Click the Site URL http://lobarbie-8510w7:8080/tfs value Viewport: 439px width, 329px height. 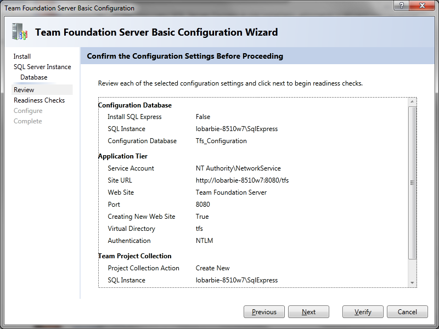coord(242,180)
